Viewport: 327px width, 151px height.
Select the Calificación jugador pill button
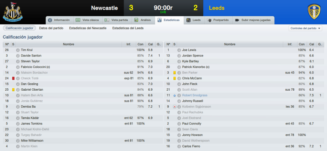point(20,28)
